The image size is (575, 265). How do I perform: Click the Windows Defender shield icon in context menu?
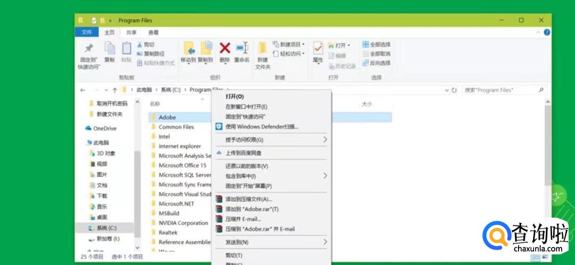(x=219, y=127)
